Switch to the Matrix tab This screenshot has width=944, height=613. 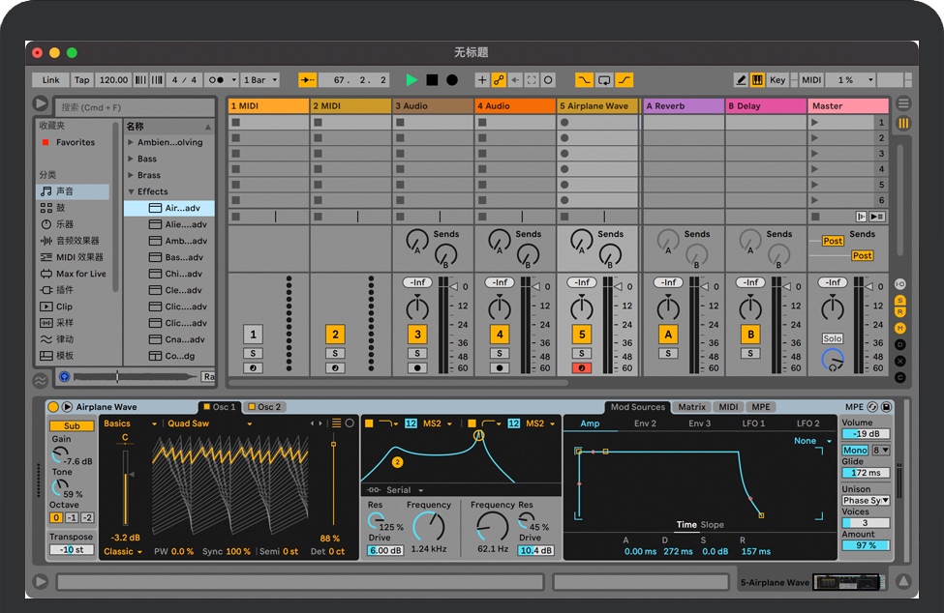[x=691, y=407]
